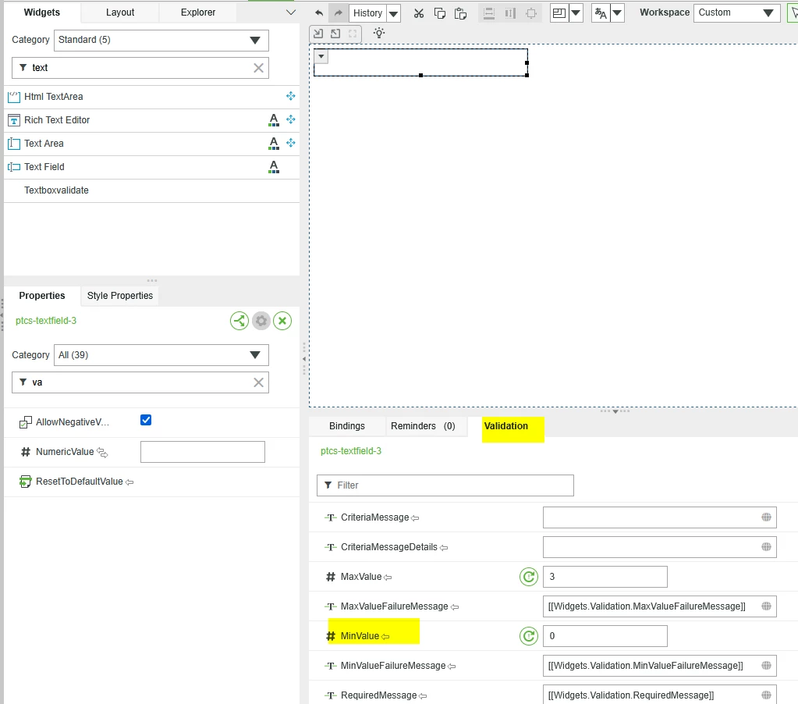
Task: Paste widget from clipboard icon
Action: (x=460, y=13)
